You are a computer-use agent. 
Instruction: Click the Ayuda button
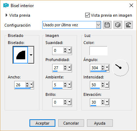coord(100,123)
